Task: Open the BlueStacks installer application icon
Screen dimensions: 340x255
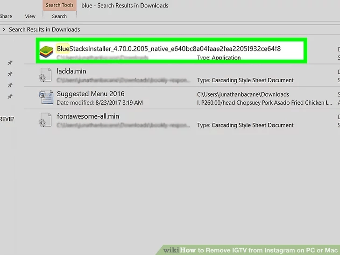Action: (x=46, y=51)
